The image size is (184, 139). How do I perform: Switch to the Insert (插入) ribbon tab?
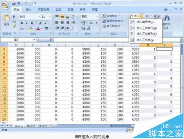[28, 10]
